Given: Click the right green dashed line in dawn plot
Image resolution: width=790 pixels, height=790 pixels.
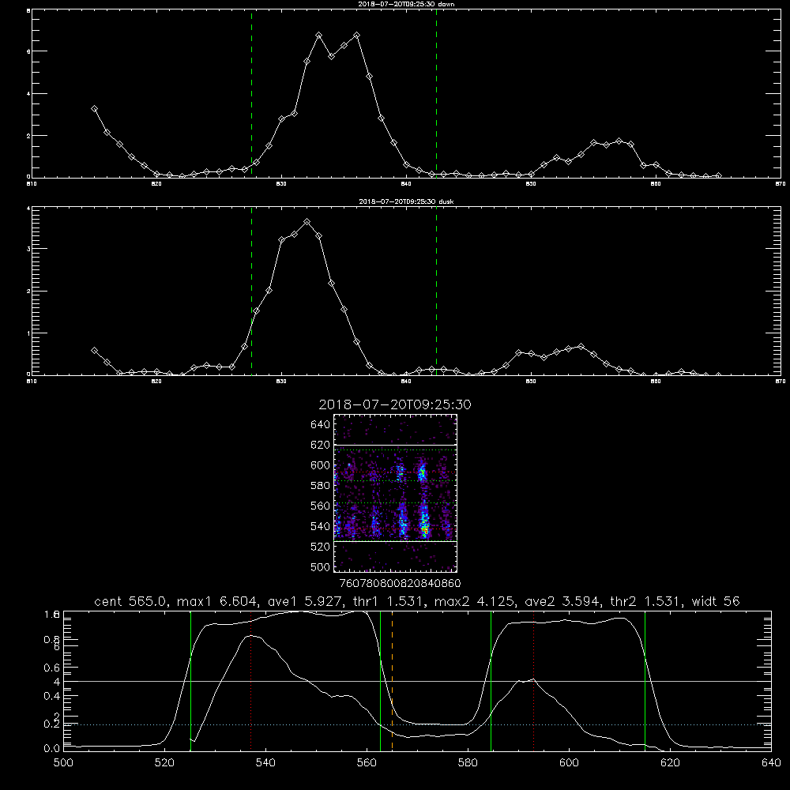Looking at the screenshot, I should point(436,93).
